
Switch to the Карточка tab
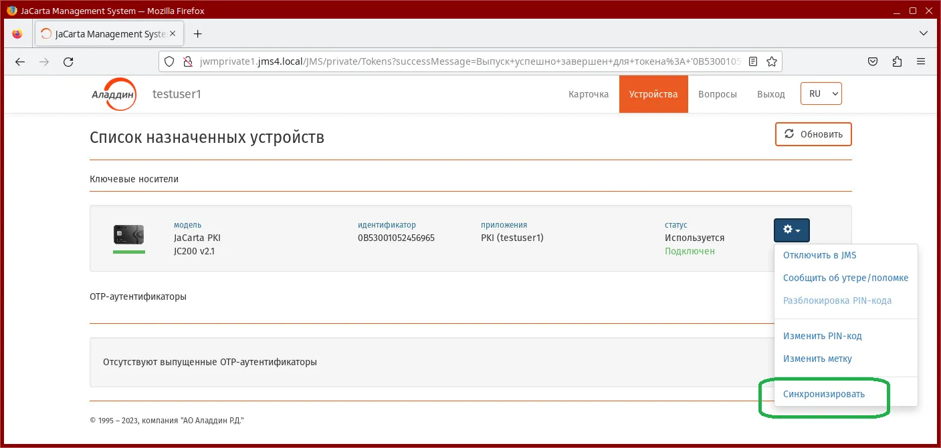point(589,94)
